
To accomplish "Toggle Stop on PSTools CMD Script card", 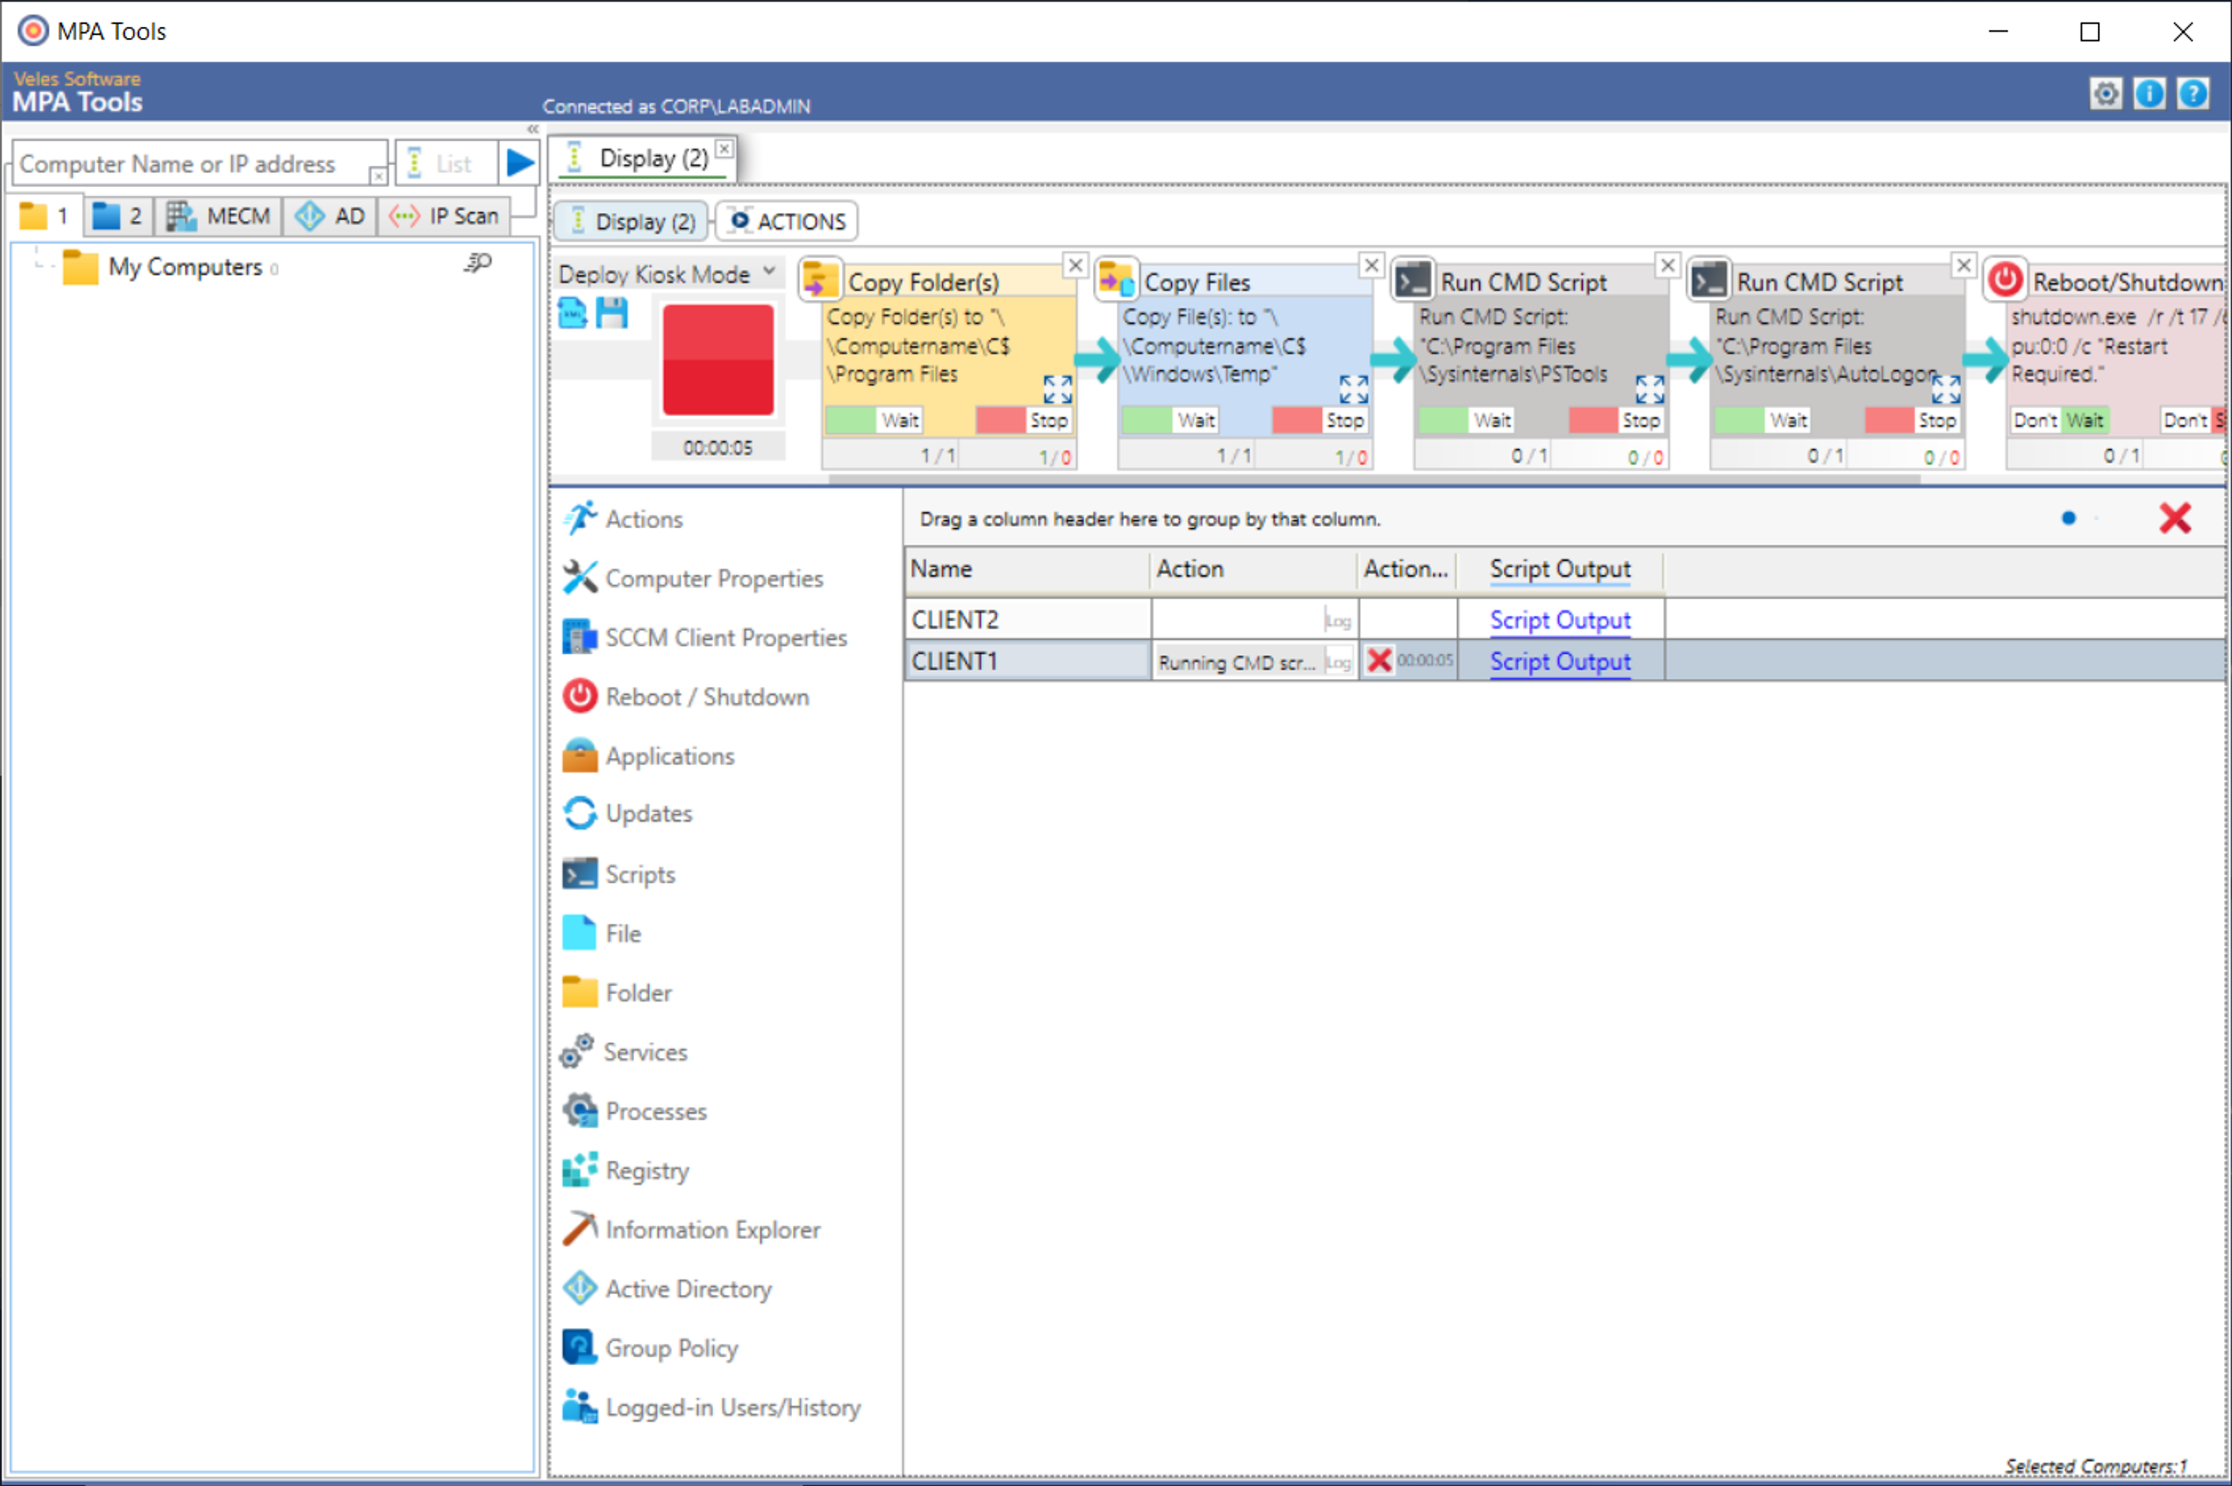I will (x=1616, y=420).
